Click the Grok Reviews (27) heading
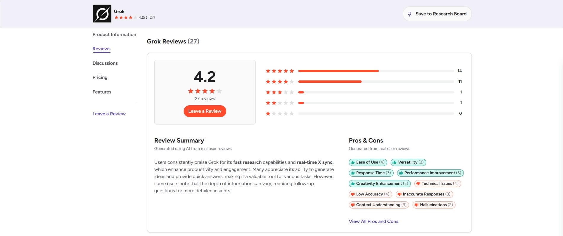This screenshot has width=563, height=236. 173,41
